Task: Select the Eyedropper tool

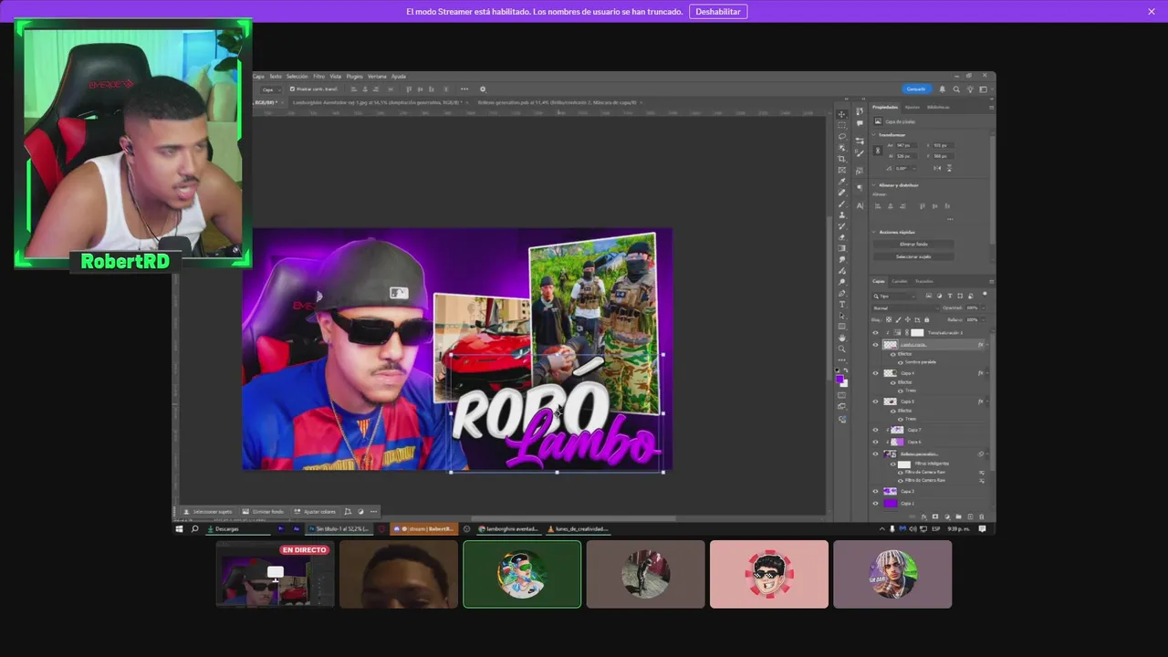Action: pos(841,181)
